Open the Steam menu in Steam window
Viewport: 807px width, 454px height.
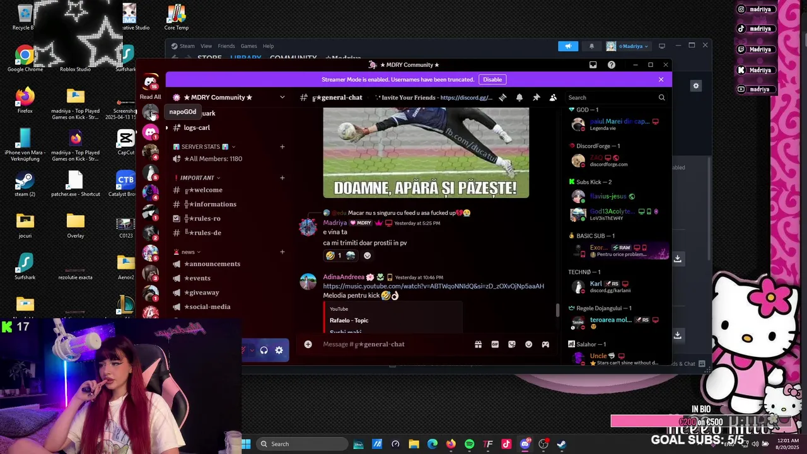coord(183,46)
